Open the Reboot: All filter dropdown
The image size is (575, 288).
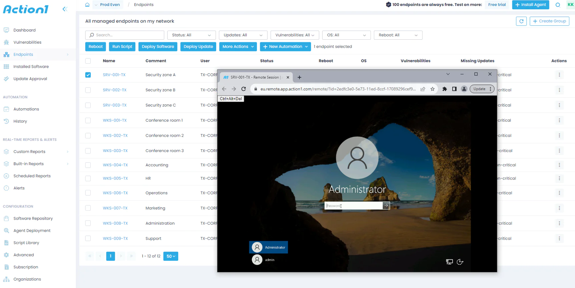tap(398, 35)
